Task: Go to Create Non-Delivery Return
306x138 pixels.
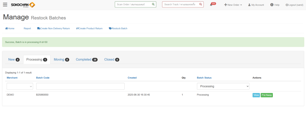Action: tap(53, 29)
